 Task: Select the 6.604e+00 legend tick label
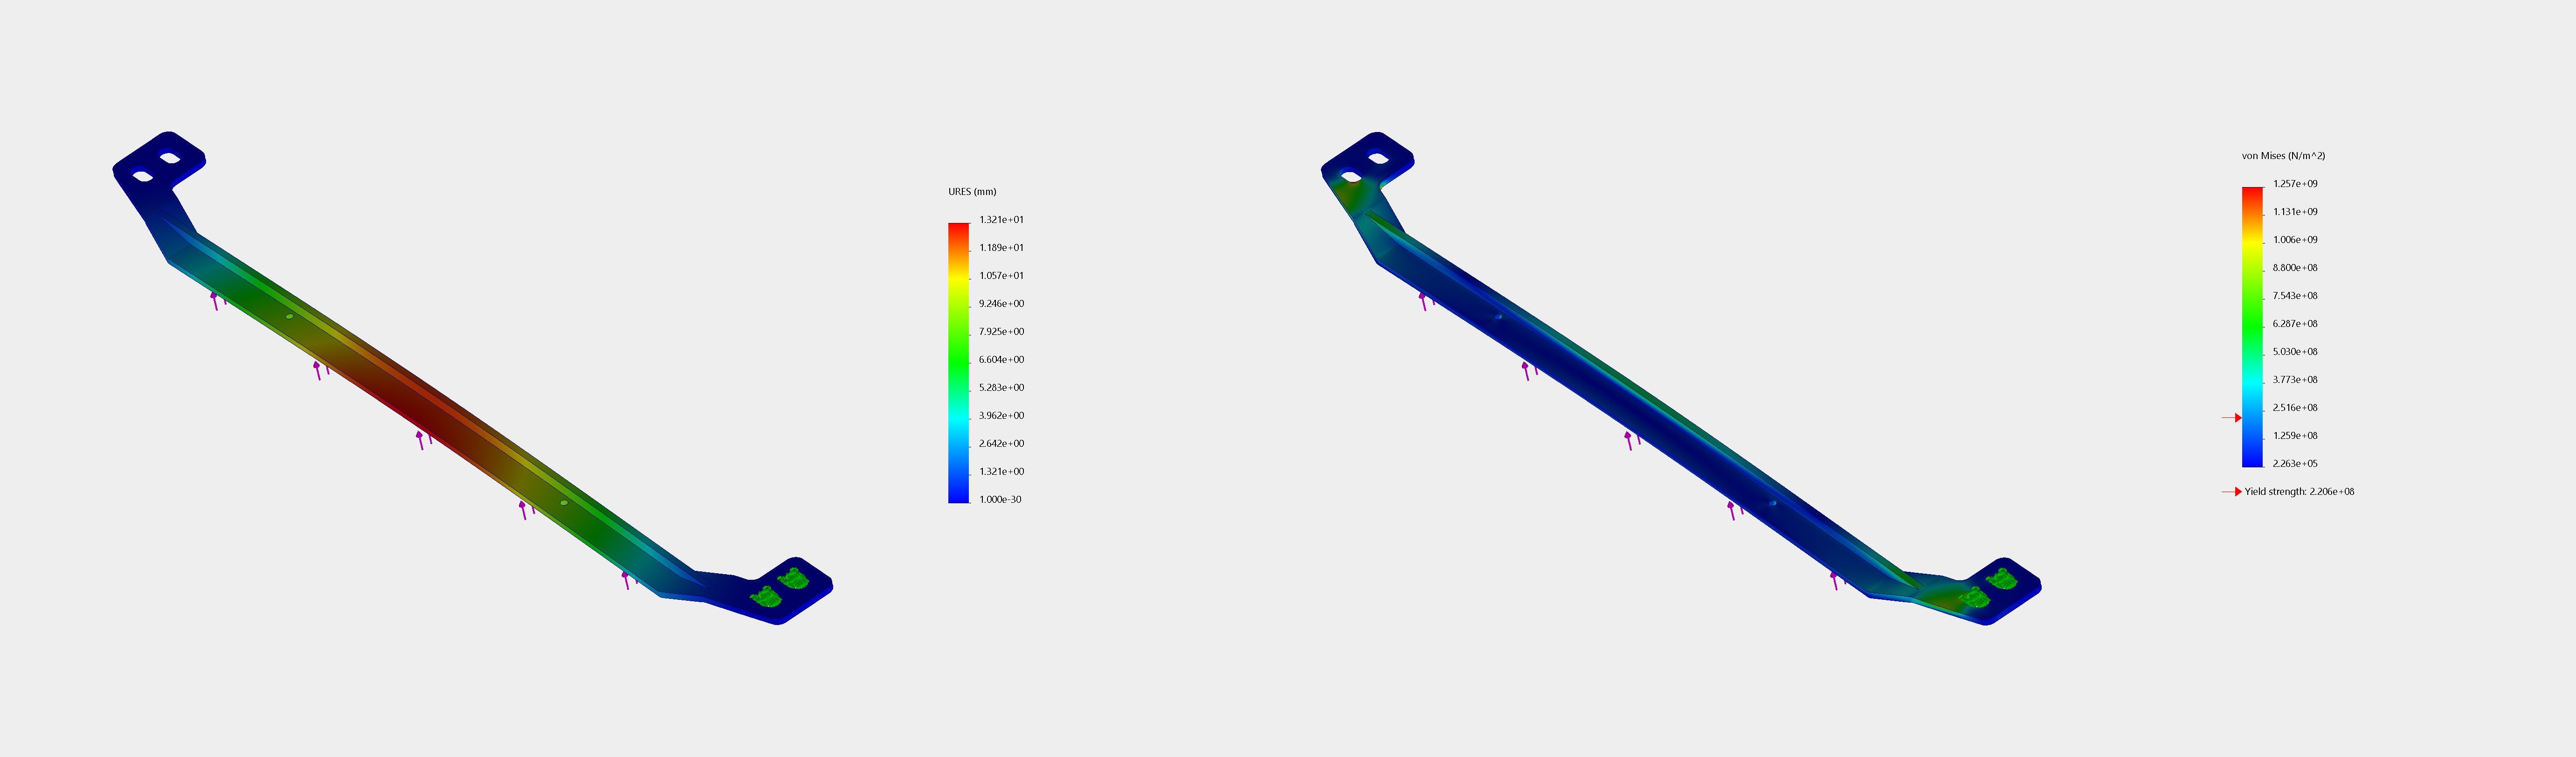tap(1001, 360)
